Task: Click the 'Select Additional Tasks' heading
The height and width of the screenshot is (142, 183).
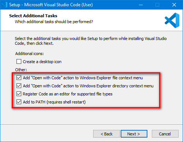Action: [x=33, y=16]
